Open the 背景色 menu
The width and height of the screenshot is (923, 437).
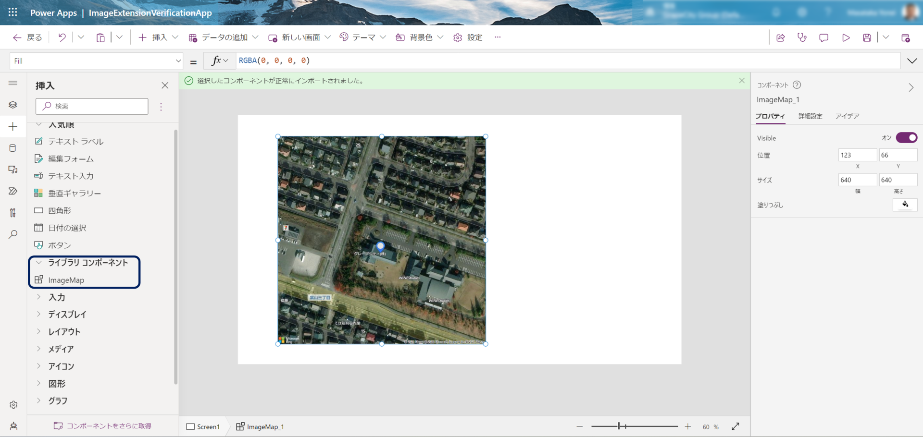(419, 37)
